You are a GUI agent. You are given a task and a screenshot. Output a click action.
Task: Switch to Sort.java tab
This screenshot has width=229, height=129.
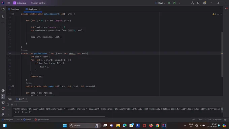tap(13, 9)
